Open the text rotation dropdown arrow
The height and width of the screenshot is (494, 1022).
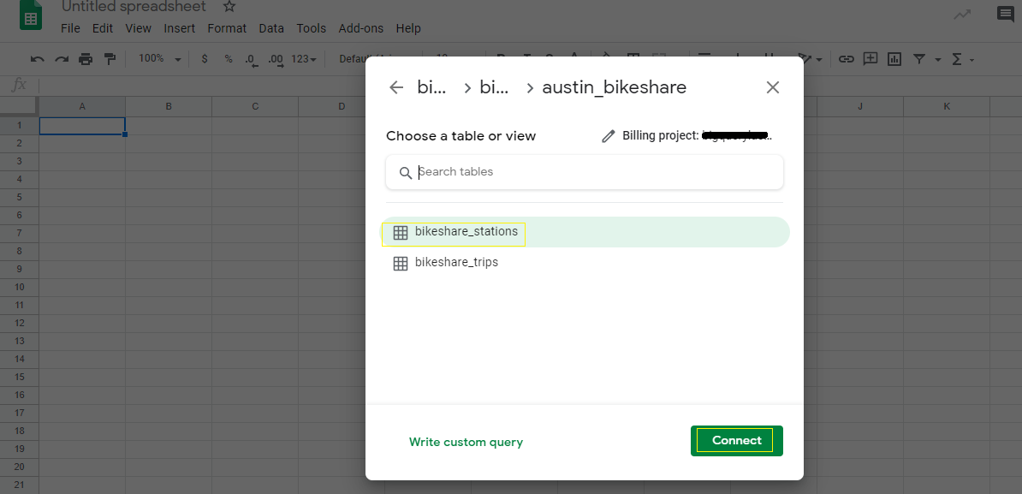coord(818,60)
